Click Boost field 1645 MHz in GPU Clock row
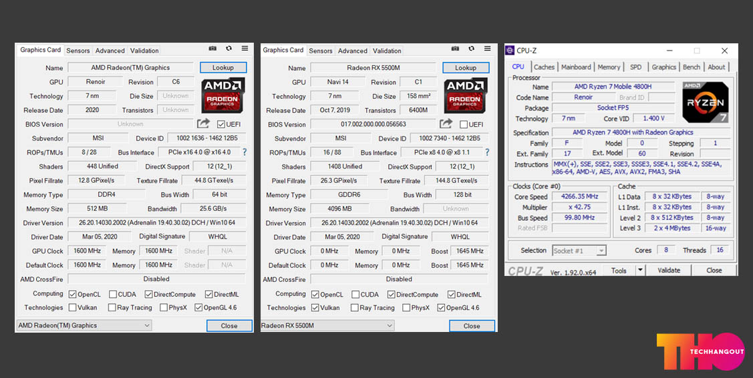The width and height of the screenshot is (753, 378). click(470, 251)
